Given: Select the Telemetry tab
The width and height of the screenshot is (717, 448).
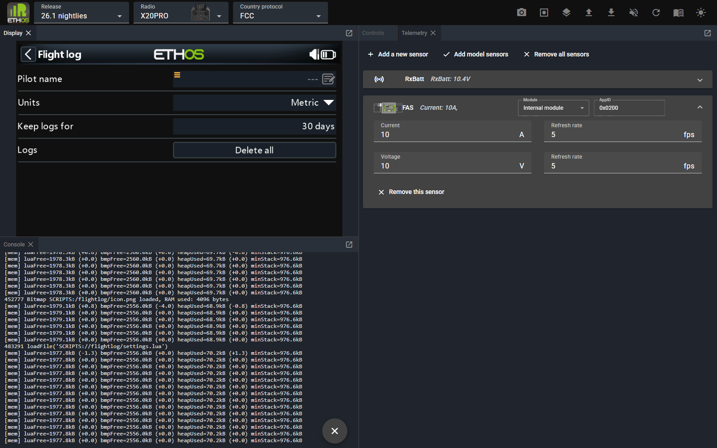Looking at the screenshot, I should (x=414, y=33).
